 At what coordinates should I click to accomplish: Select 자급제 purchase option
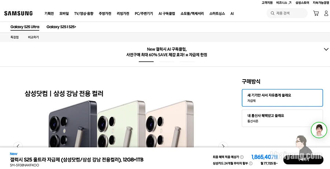(282, 98)
